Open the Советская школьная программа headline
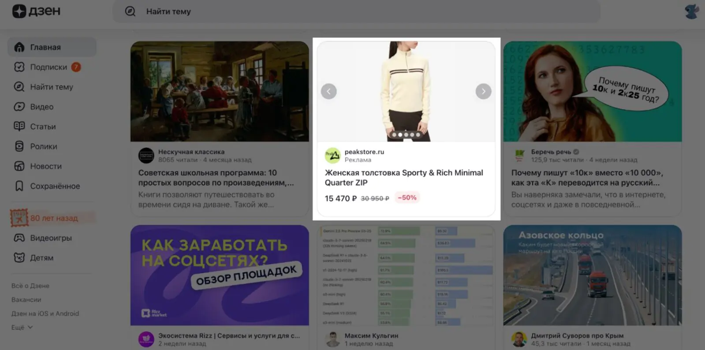This screenshot has width=705, height=350. tap(216, 178)
